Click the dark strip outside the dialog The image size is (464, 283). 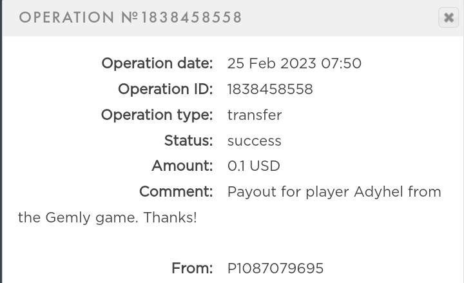click(1, 161)
